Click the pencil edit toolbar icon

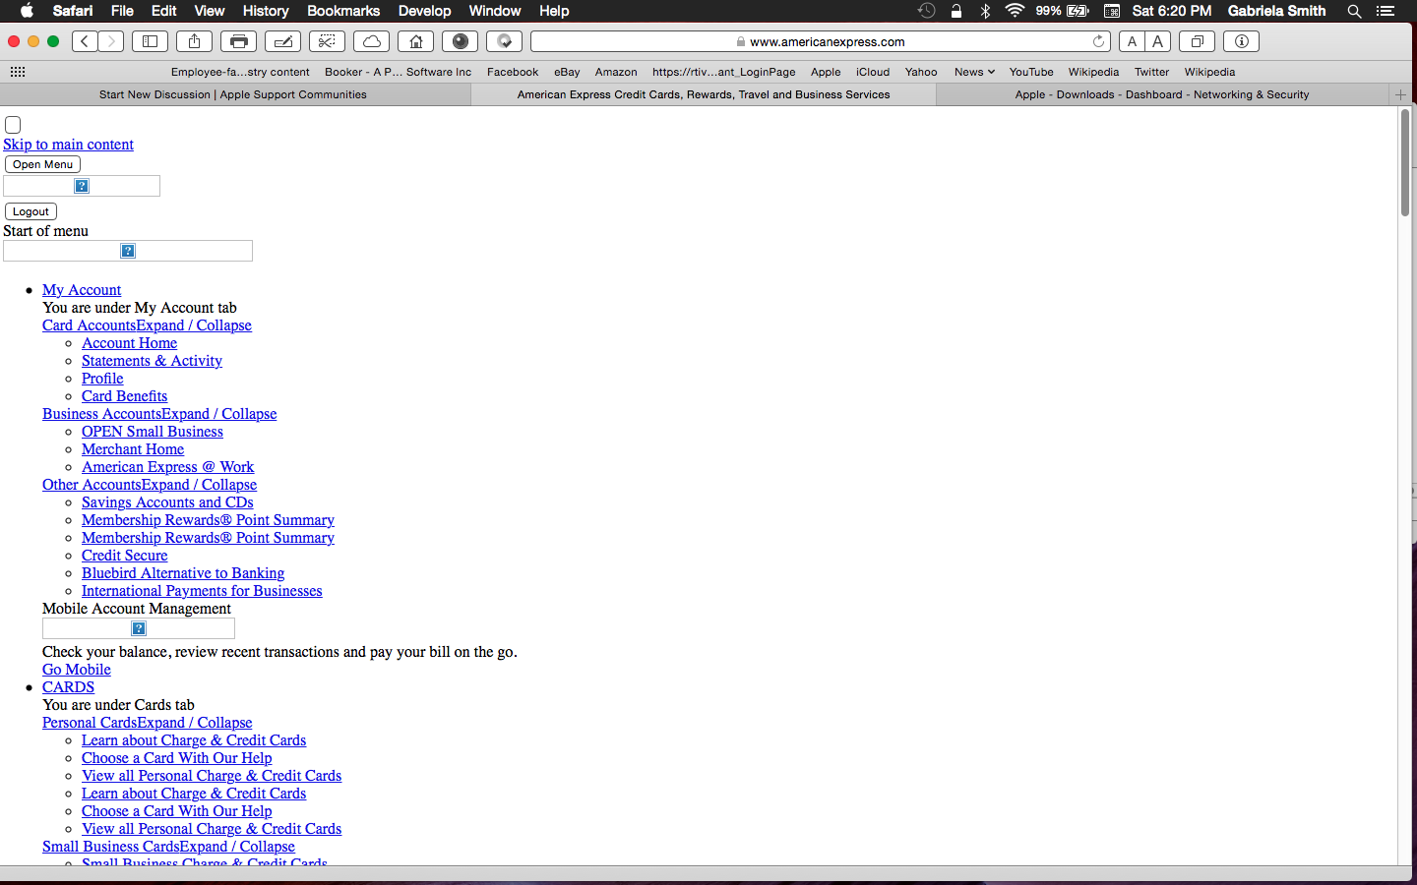coord(282,41)
